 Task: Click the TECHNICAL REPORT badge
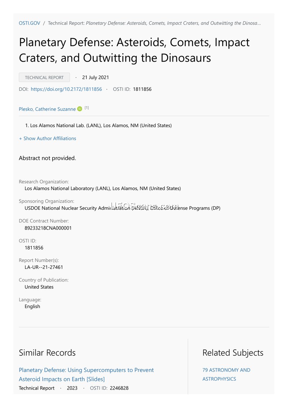[44, 77]
